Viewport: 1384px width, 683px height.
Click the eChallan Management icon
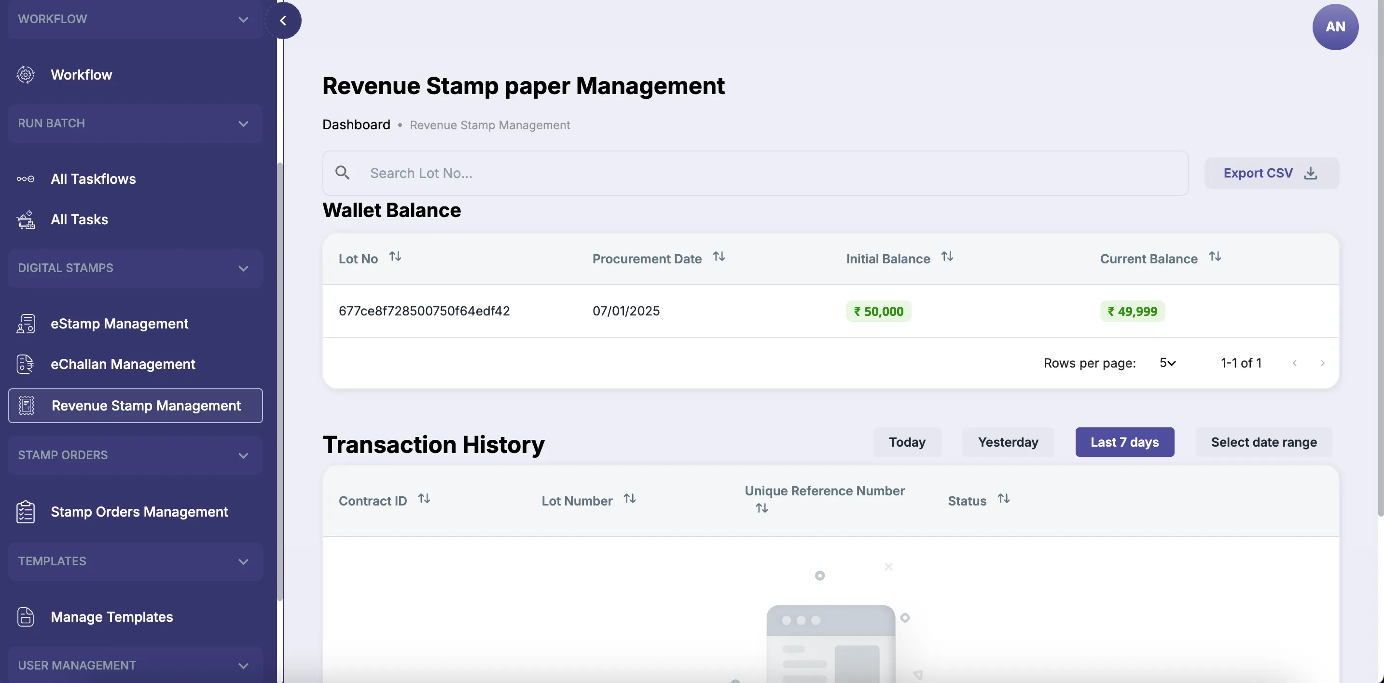(x=25, y=364)
